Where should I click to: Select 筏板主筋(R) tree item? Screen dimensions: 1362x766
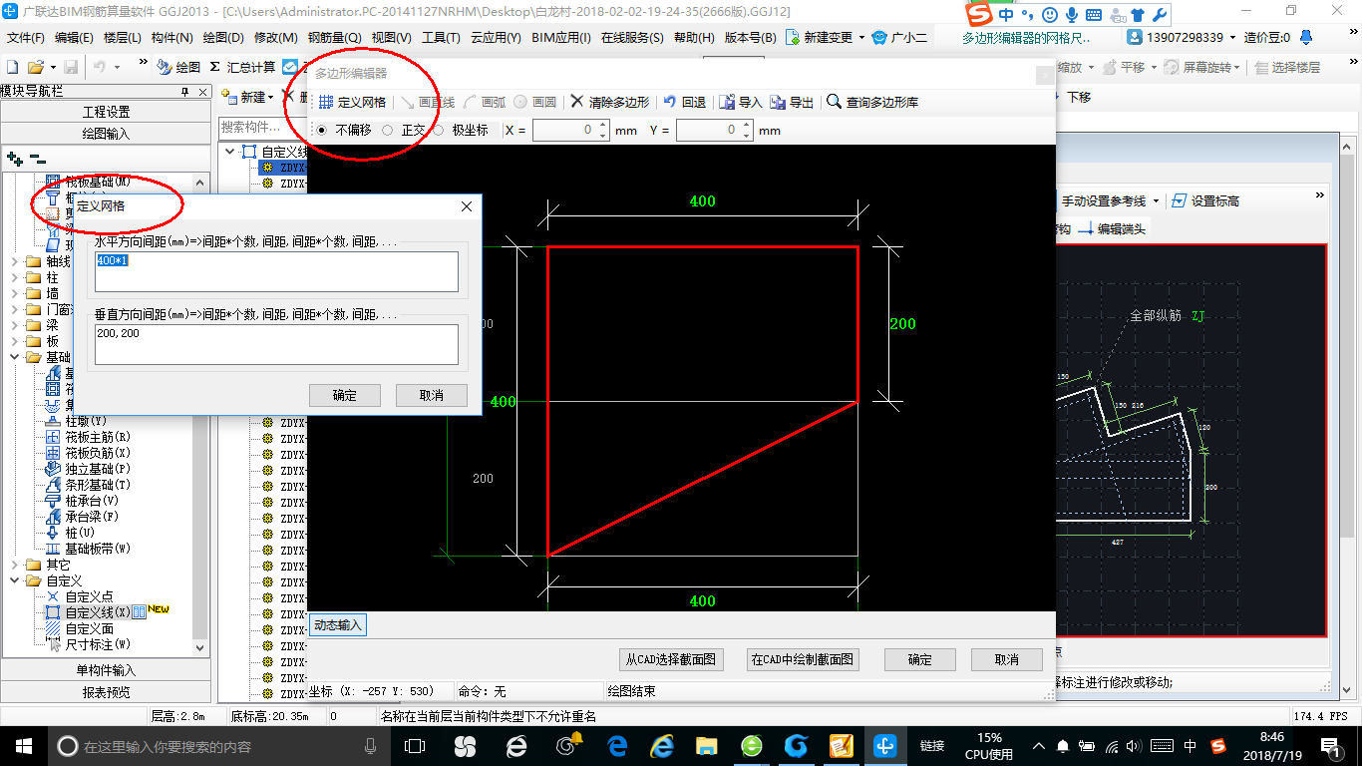98,437
